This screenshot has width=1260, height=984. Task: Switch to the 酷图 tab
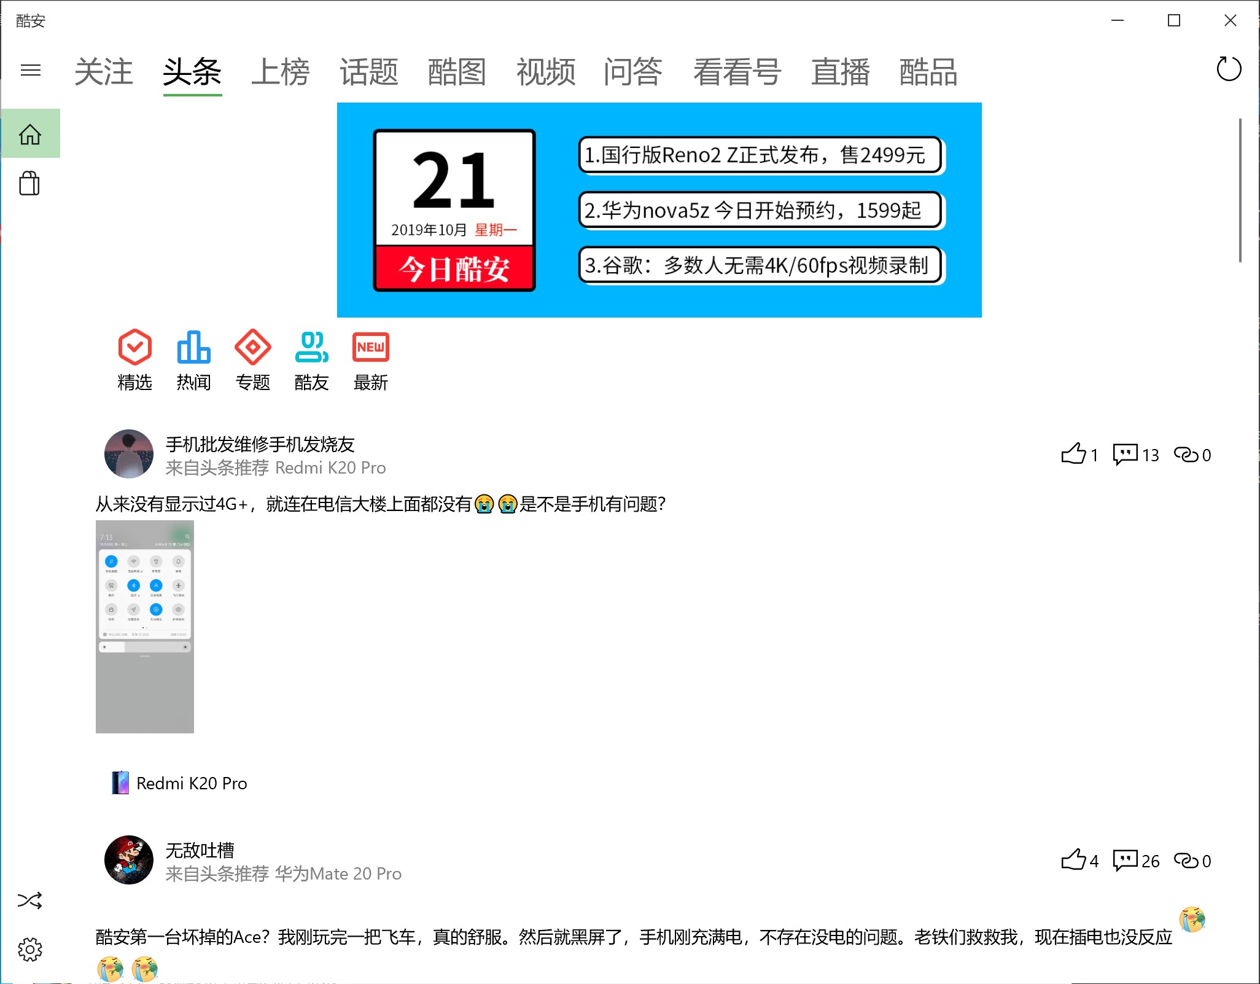pyautogui.click(x=457, y=72)
